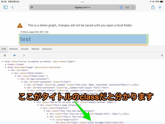Collapse the div id="root" node
Screen dimensions: 165x124
9,70
